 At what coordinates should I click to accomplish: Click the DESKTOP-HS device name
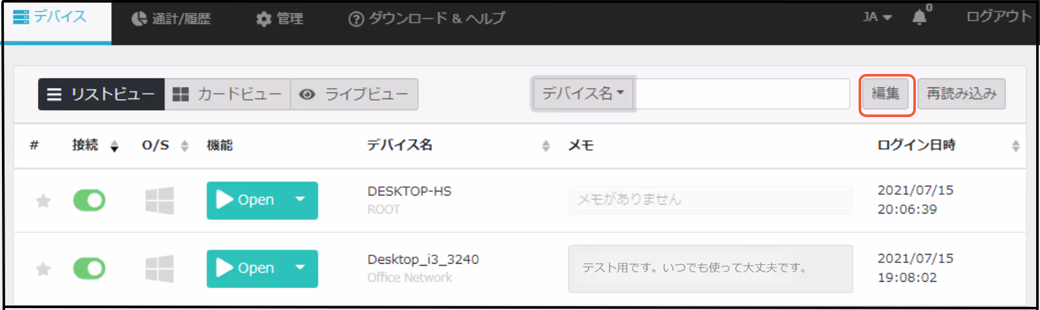[x=410, y=191]
